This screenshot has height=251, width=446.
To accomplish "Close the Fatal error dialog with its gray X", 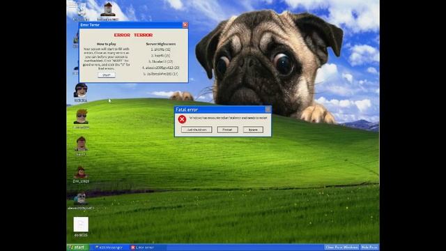I will click(268, 109).
